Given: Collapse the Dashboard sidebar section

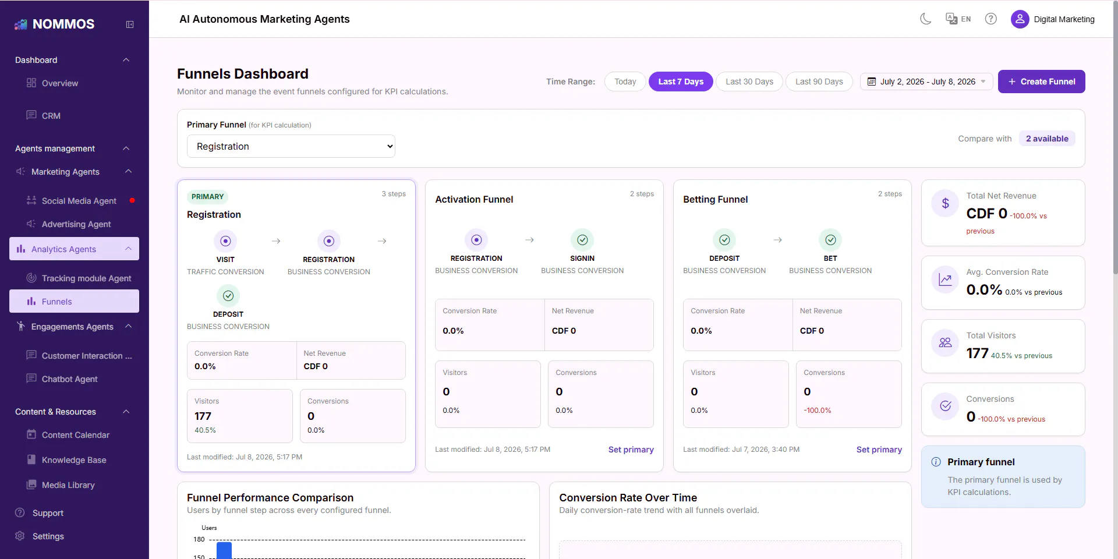Looking at the screenshot, I should coord(126,60).
